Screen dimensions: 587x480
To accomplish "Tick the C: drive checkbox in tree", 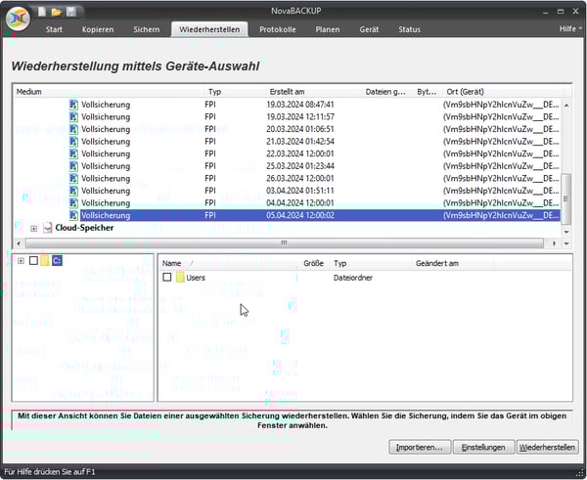I will tap(33, 260).
